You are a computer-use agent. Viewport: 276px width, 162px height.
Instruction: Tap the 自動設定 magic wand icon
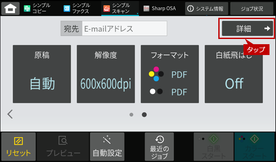click(x=107, y=139)
